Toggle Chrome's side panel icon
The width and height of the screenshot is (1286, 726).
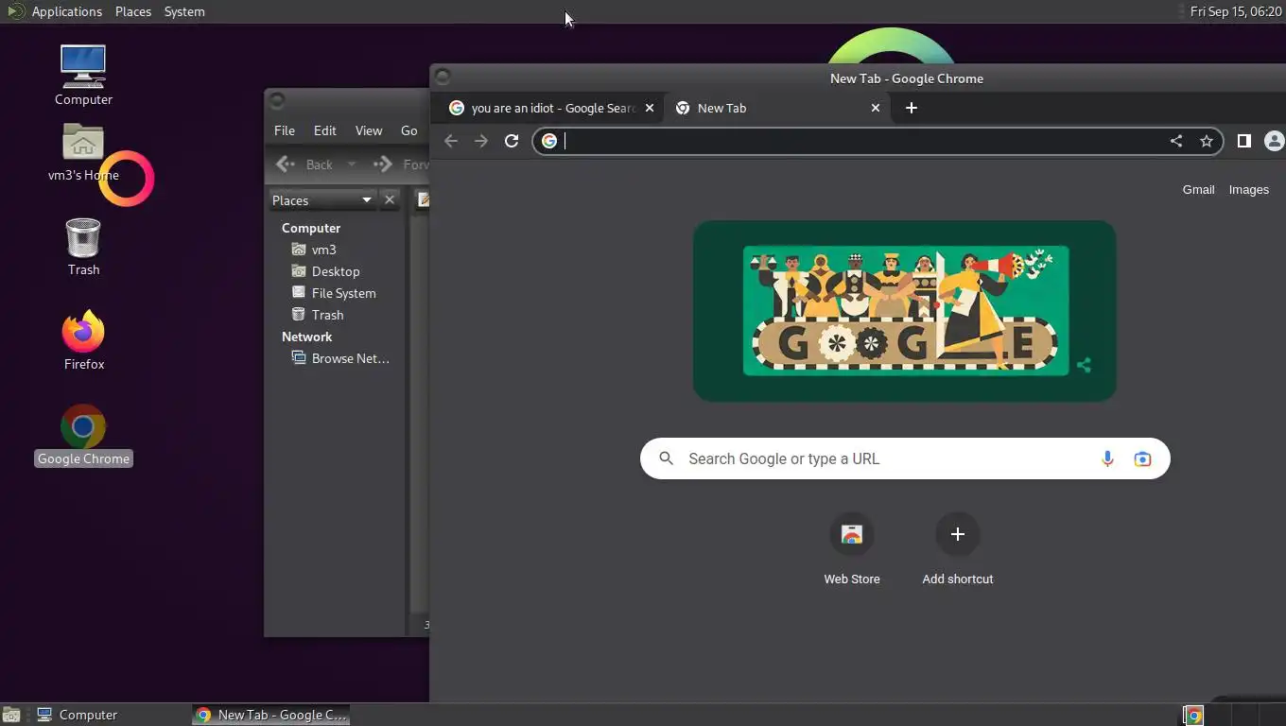pyautogui.click(x=1244, y=141)
